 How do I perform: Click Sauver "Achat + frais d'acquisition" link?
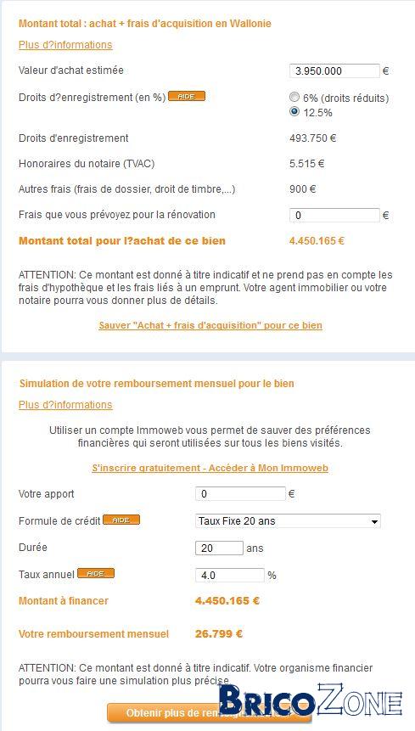point(210,325)
